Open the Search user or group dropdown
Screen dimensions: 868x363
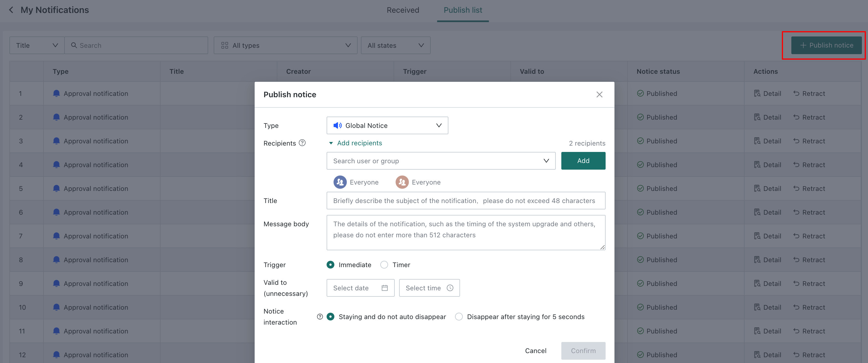(x=441, y=161)
